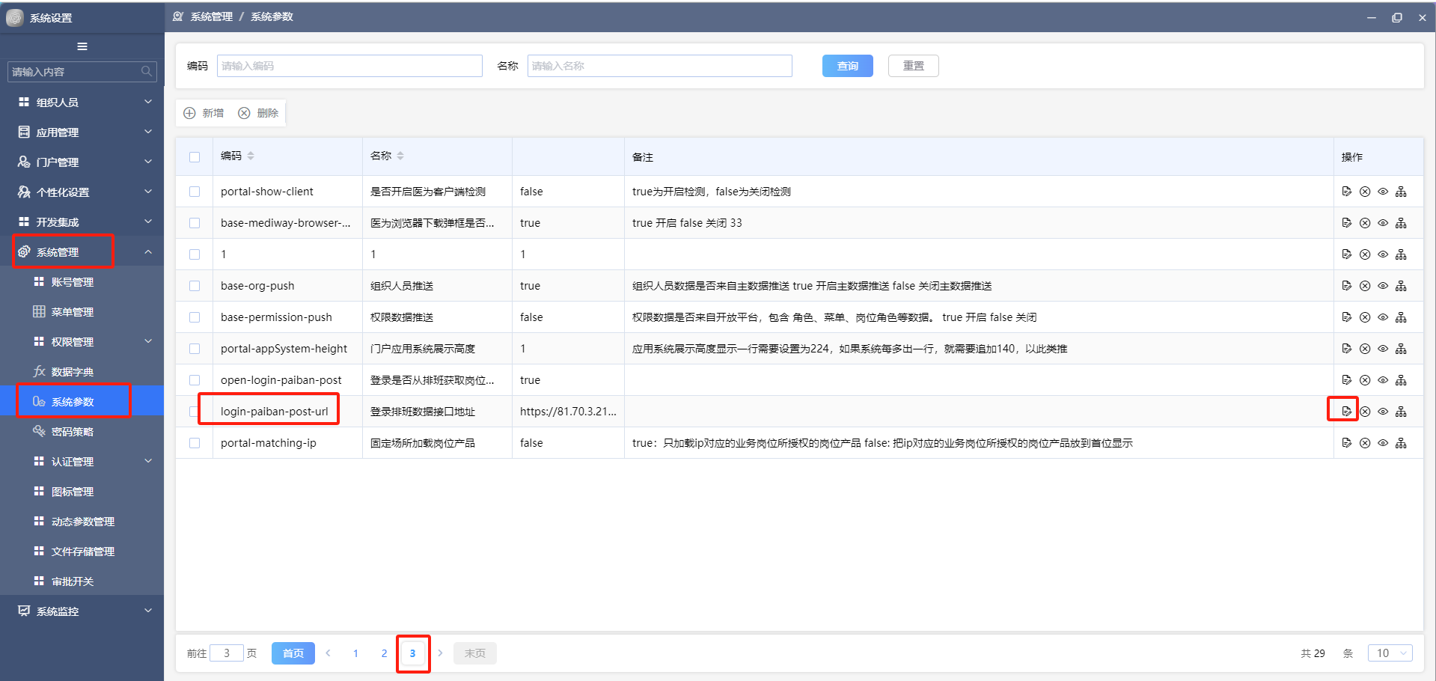The width and height of the screenshot is (1436, 681).
Task: Expand the 系统监控 menu
Action: pyautogui.click(x=82, y=611)
